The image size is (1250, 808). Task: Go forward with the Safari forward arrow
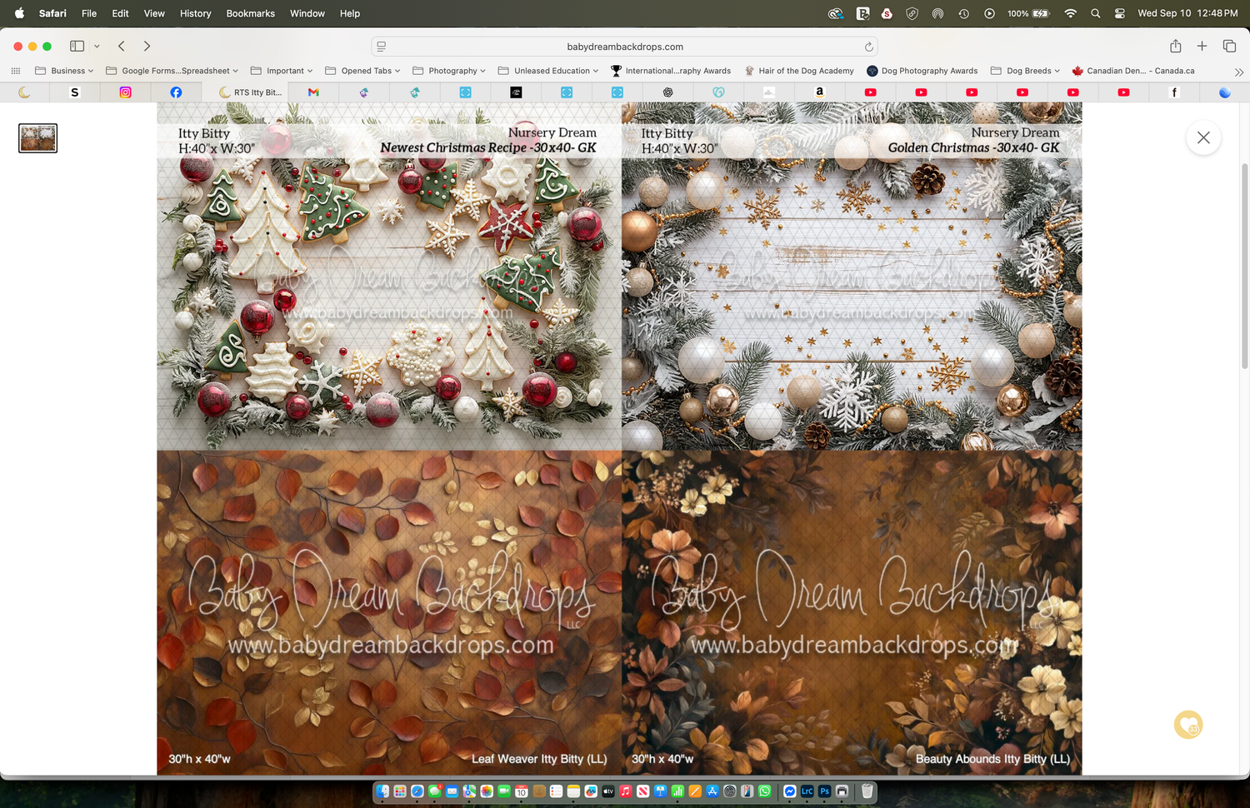point(147,46)
